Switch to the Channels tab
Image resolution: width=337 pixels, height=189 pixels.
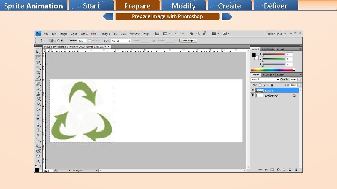pyautogui.click(x=268, y=75)
